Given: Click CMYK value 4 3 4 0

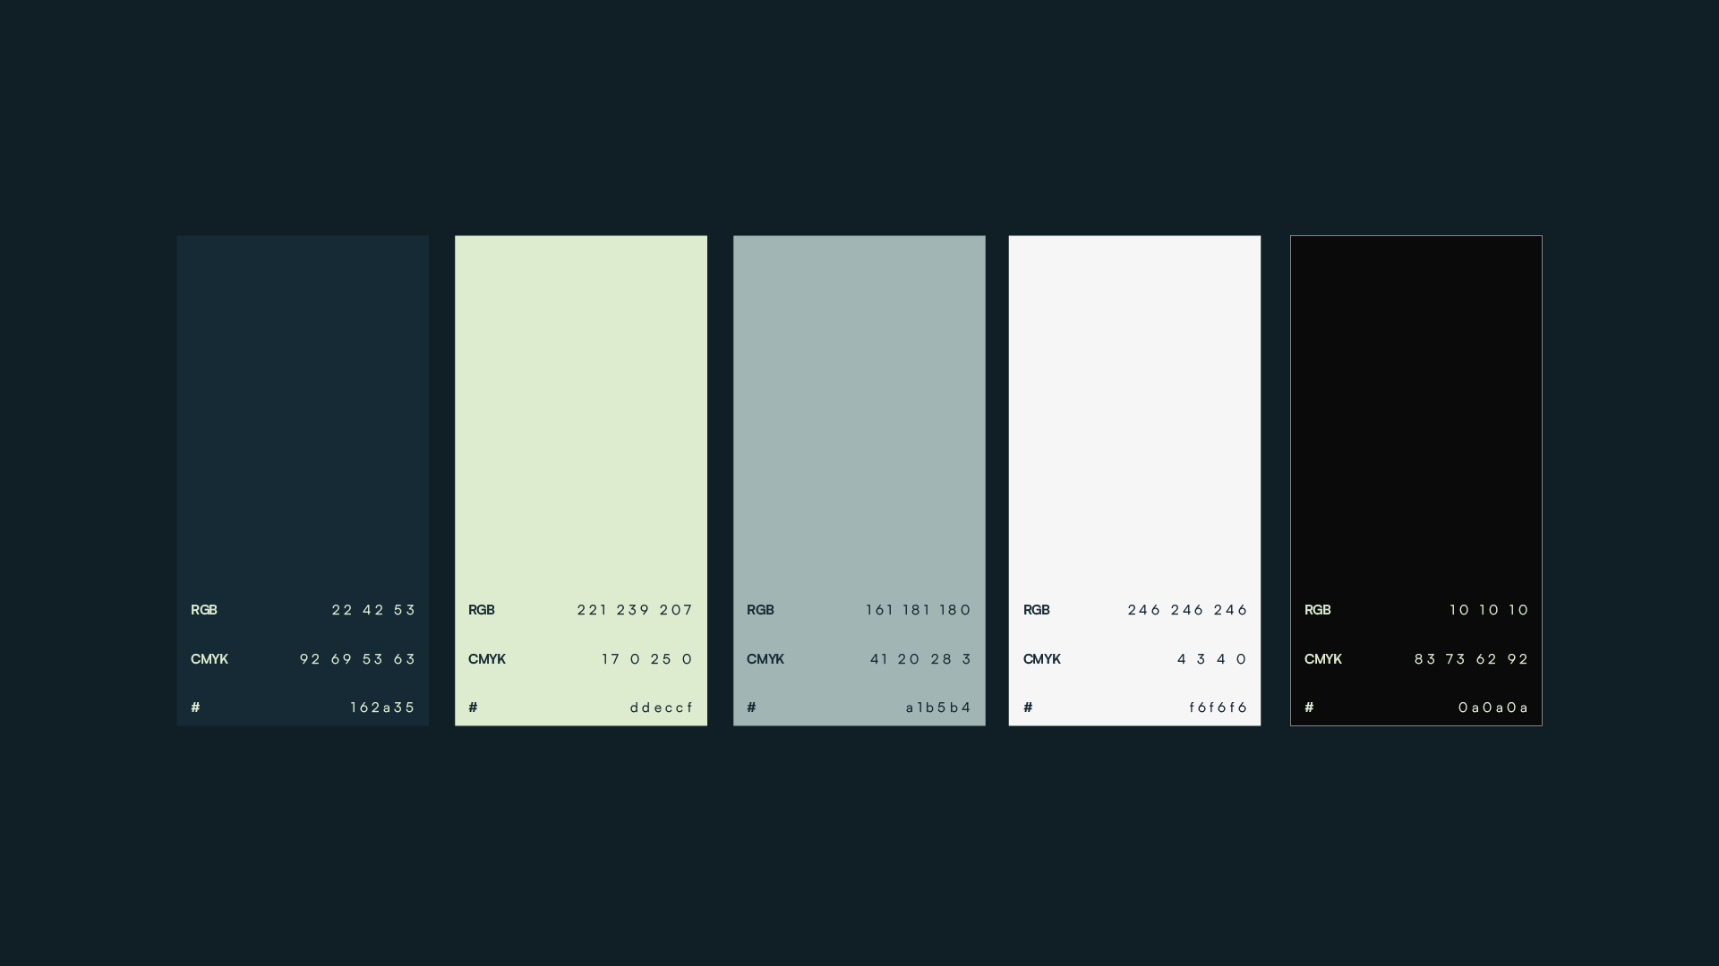Looking at the screenshot, I should coord(1211,659).
